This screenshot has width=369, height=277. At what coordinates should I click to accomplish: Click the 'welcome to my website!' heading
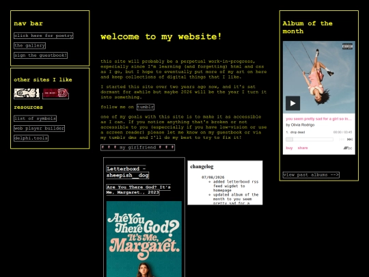click(x=161, y=36)
